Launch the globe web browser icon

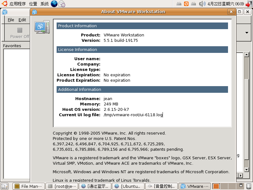(x=54, y=4)
